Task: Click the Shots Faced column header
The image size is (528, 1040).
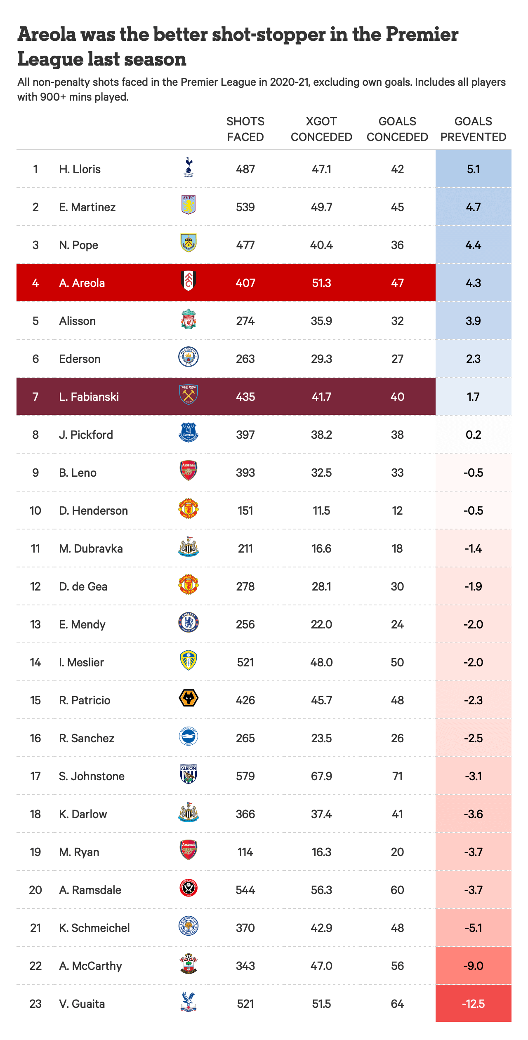Action: [x=245, y=129]
